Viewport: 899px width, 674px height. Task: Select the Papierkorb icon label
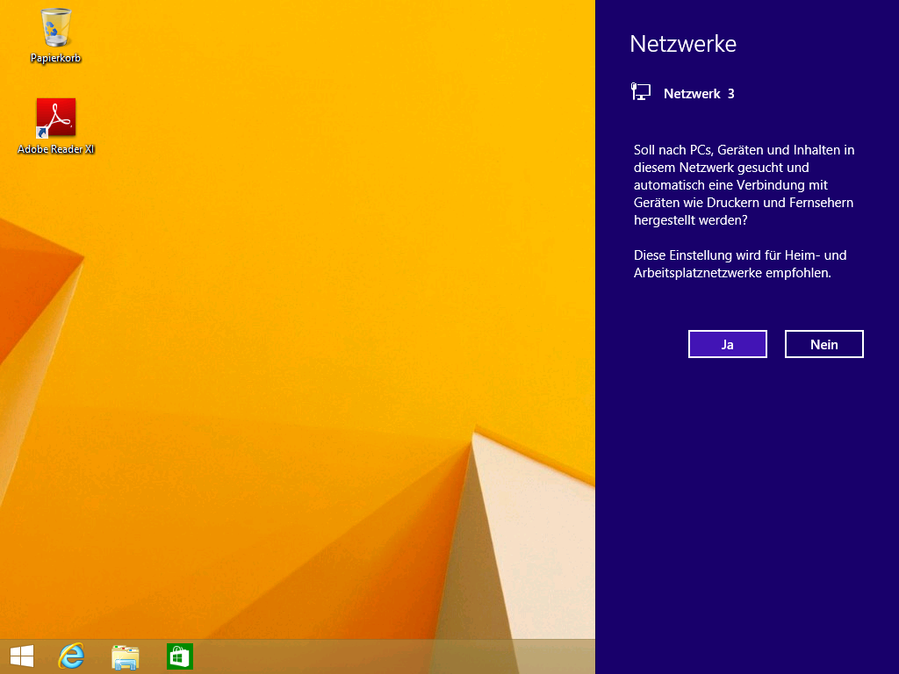(55, 58)
